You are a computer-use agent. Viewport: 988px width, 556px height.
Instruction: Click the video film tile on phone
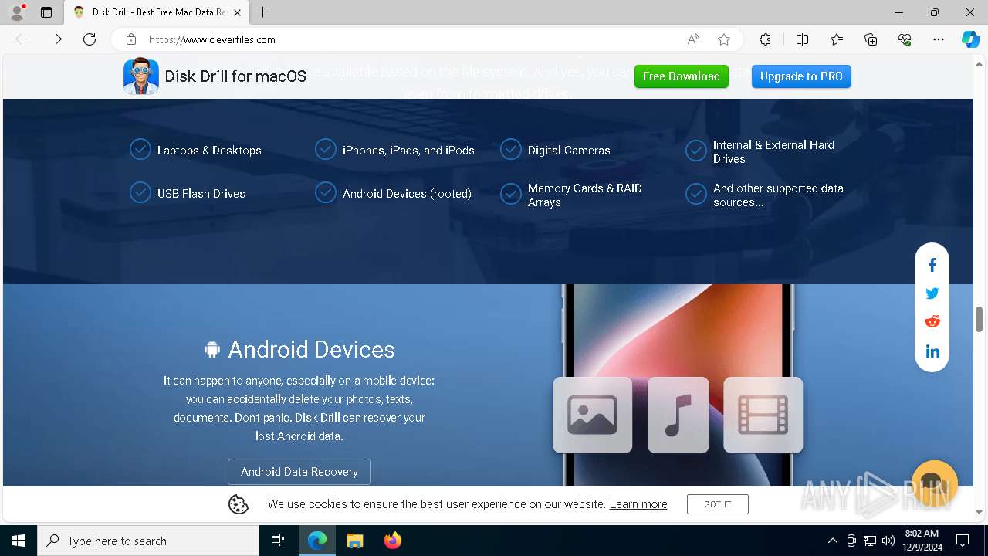[x=763, y=415]
